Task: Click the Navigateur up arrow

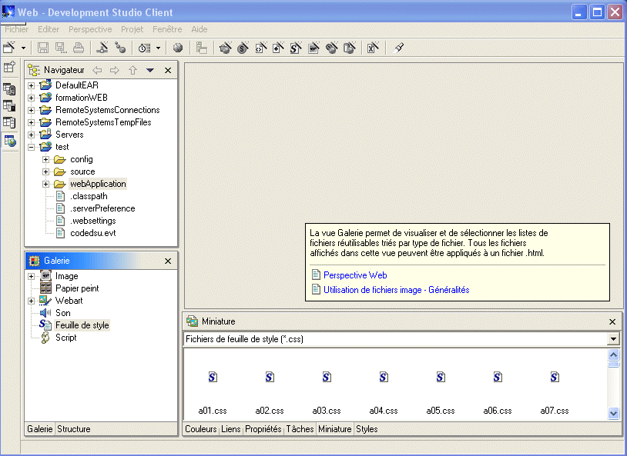Action: tap(132, 70)
